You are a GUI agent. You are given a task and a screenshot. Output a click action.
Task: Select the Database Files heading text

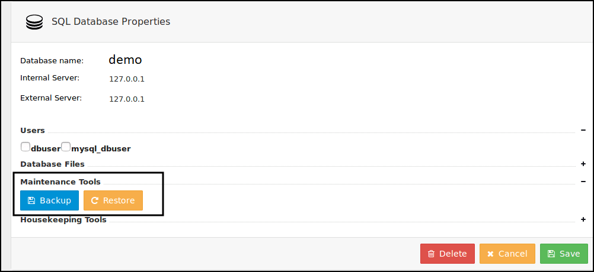pyautogui.click(x=52, y=164)
